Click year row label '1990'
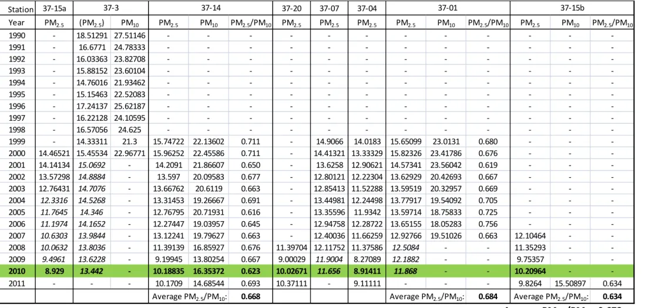The width and height of the screenshot is (645, 308). [18, 36]
